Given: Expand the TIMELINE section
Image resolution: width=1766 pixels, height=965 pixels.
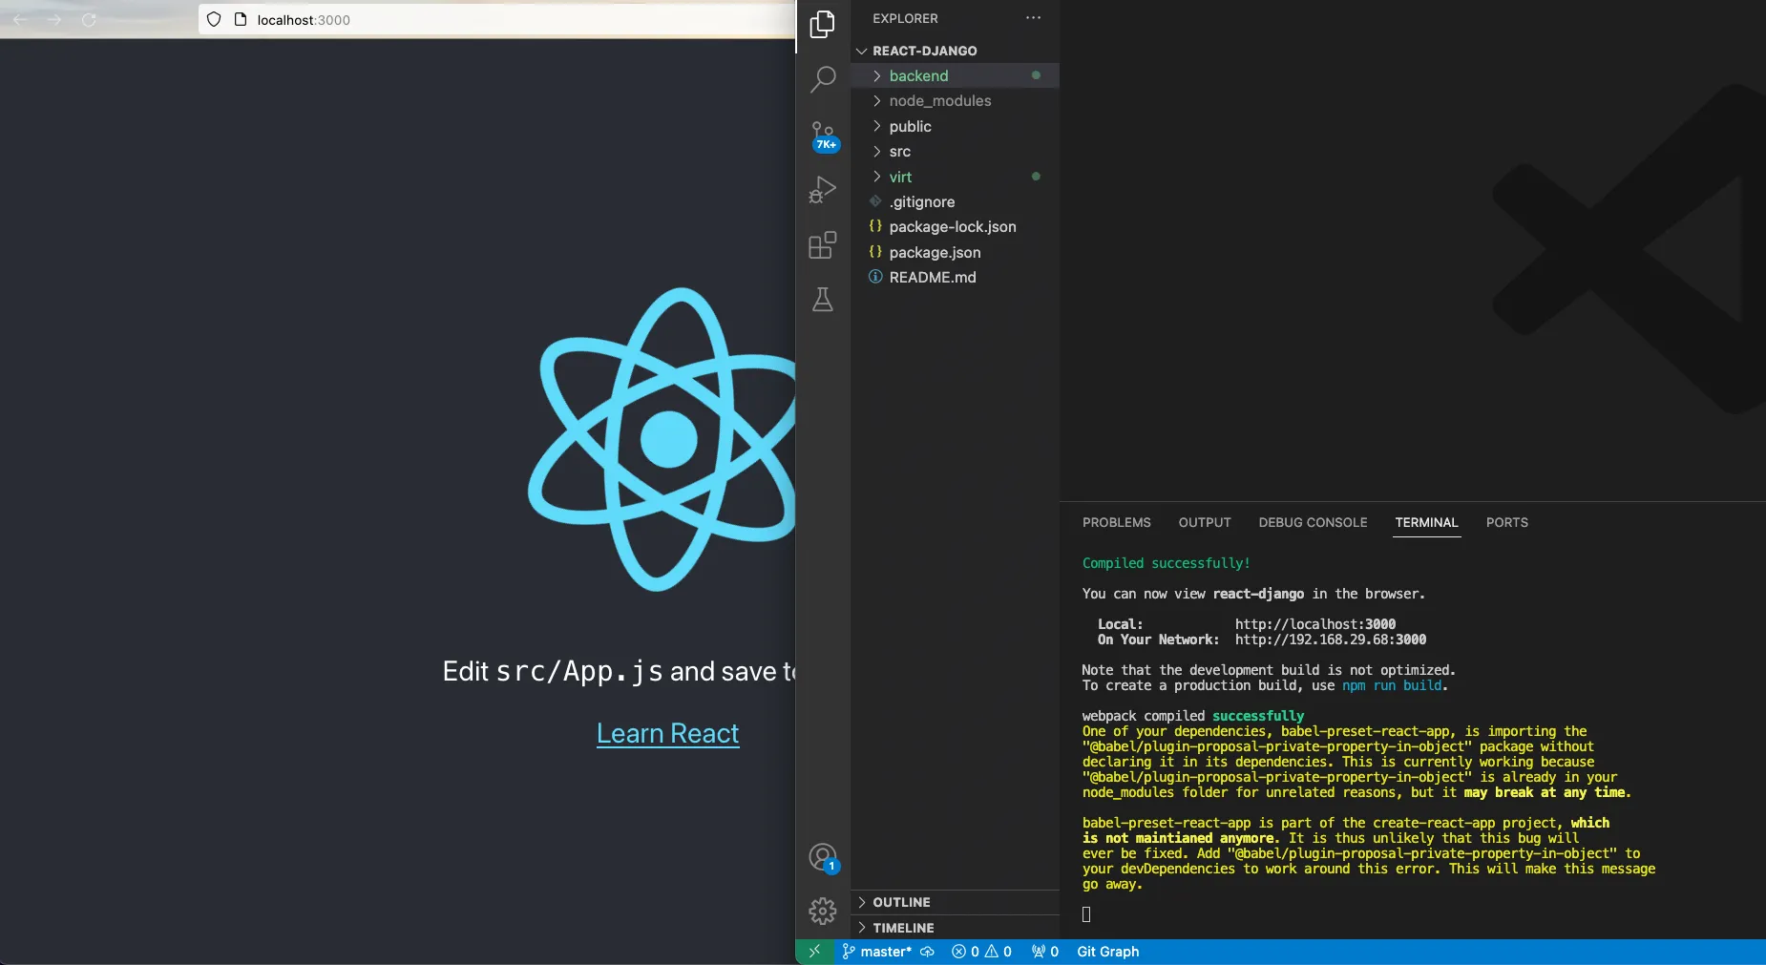Looking at the screenshot, I should pyautogui.click(x=955, y=928).
